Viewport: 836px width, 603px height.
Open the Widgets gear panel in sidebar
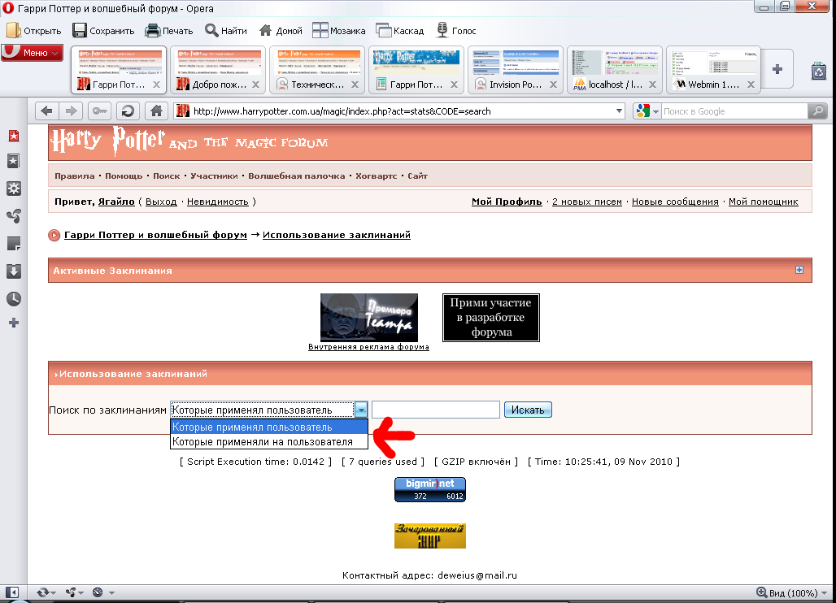click(13, 189)
